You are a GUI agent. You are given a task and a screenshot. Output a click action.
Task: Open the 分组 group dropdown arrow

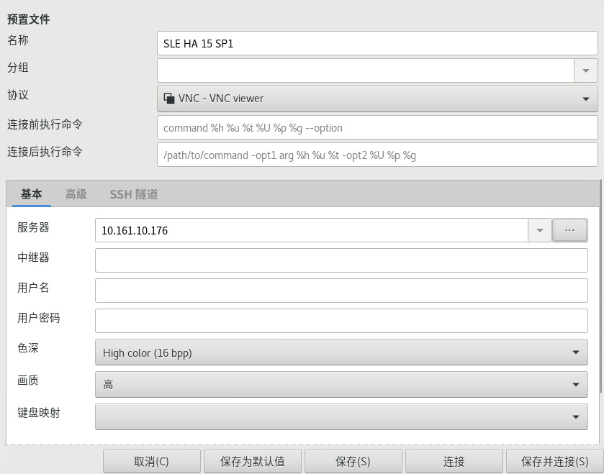[585, 70]
